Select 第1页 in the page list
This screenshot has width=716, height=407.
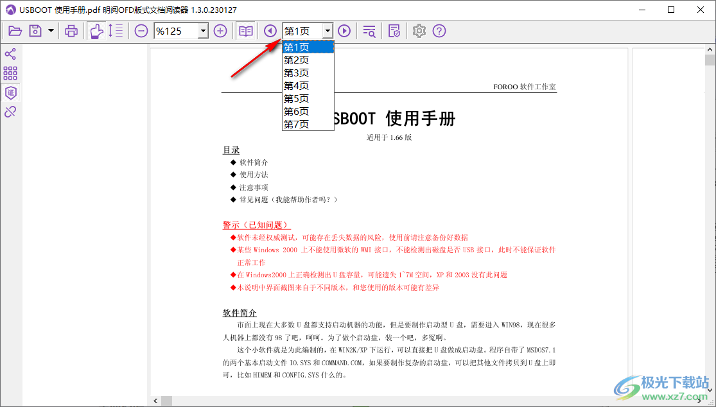pyautogui.click(x=308, y=47)
